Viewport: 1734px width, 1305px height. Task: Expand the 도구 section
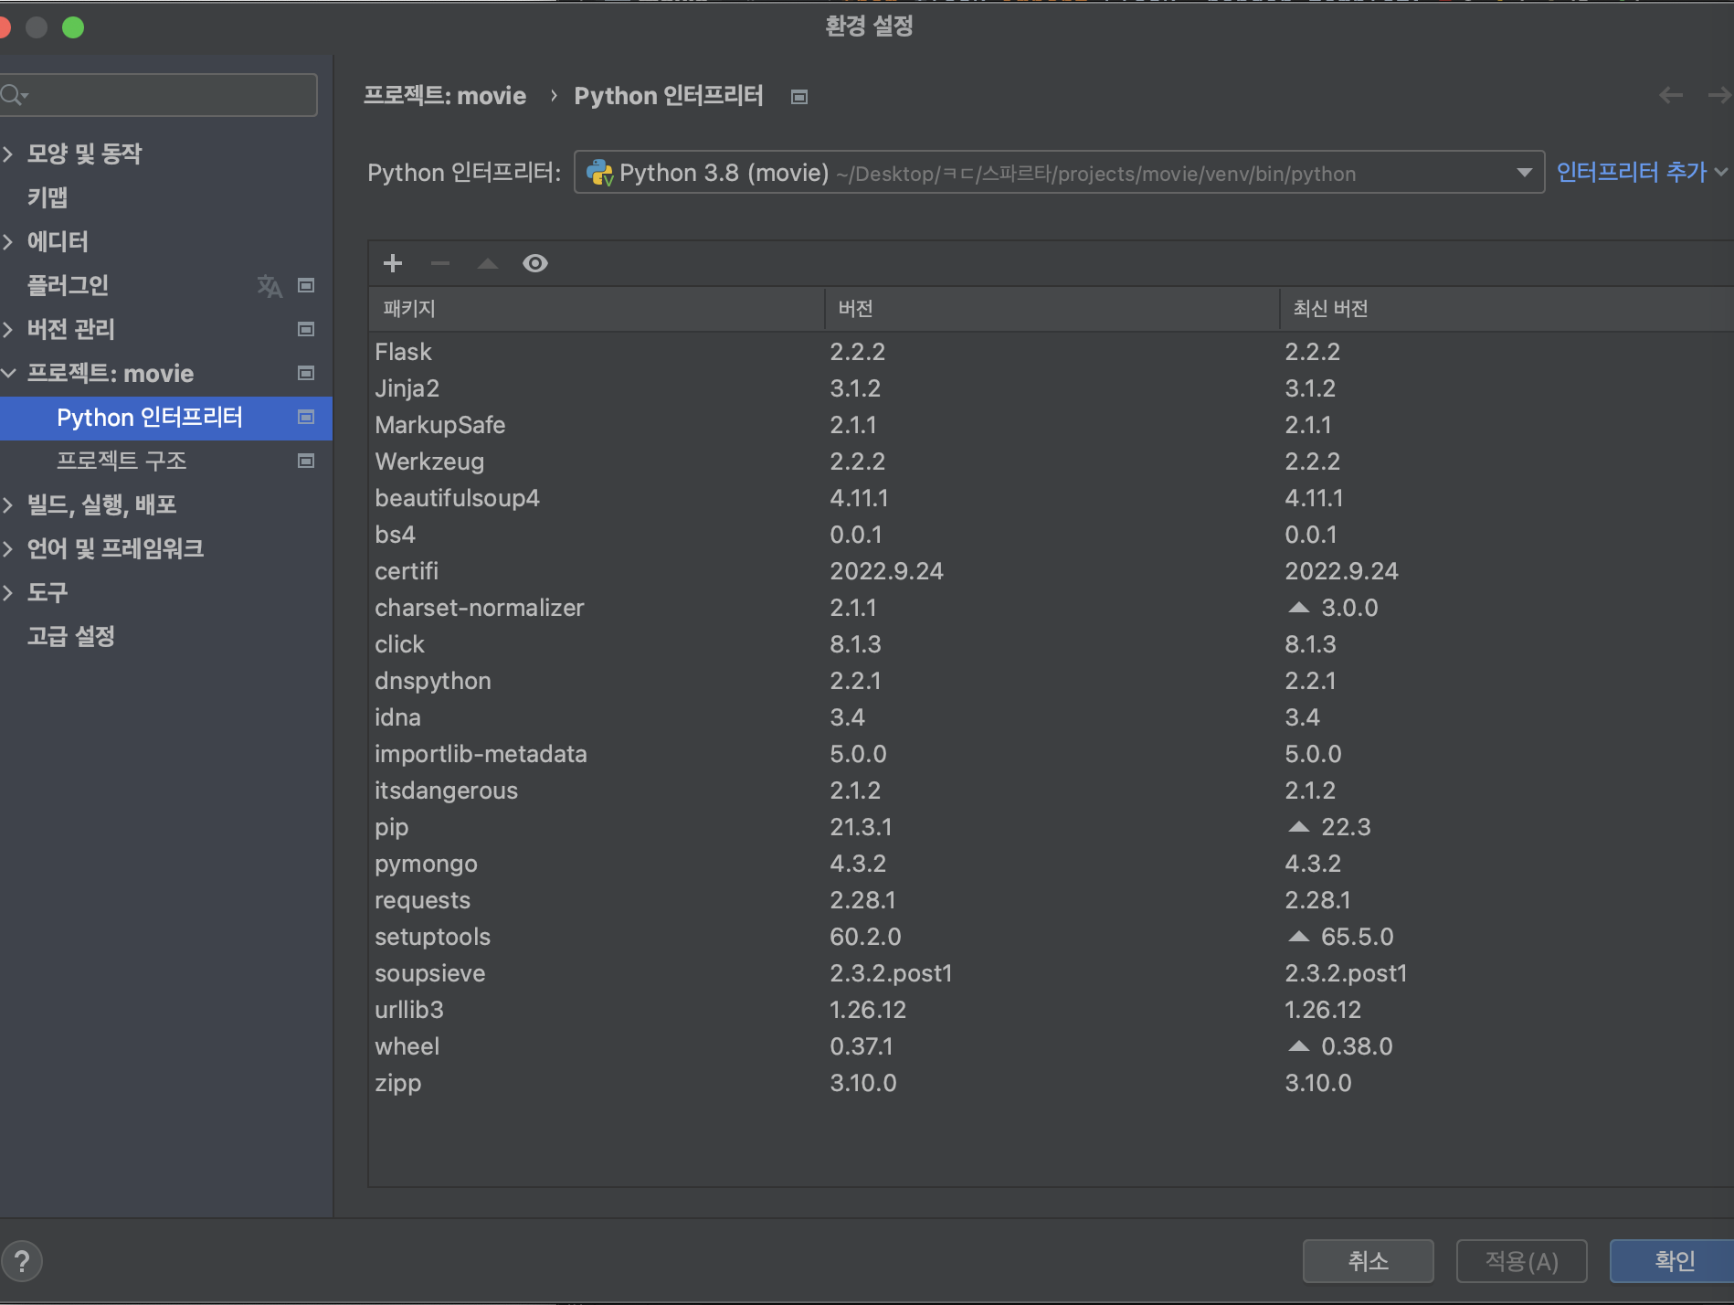point(8,592)
